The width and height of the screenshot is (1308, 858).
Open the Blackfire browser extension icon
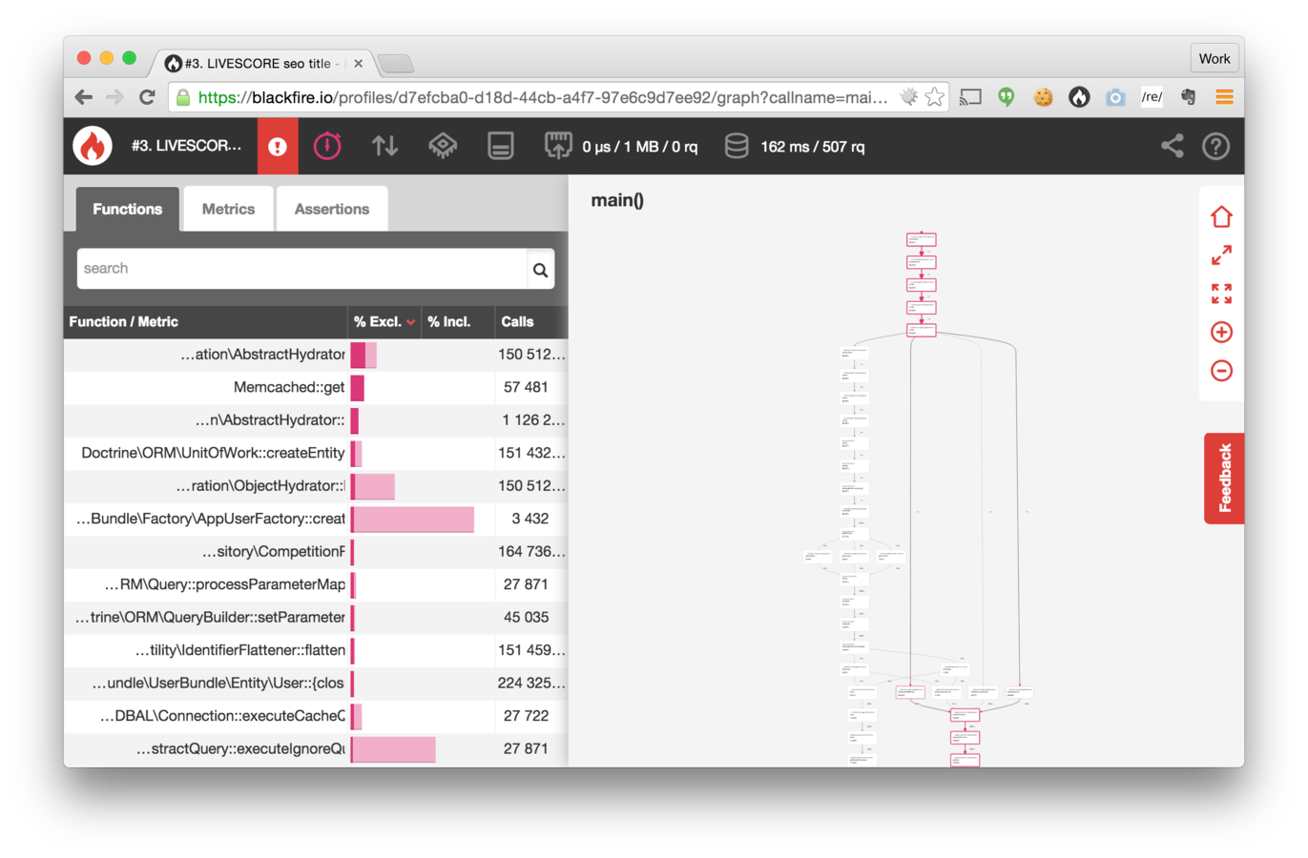1079,97
